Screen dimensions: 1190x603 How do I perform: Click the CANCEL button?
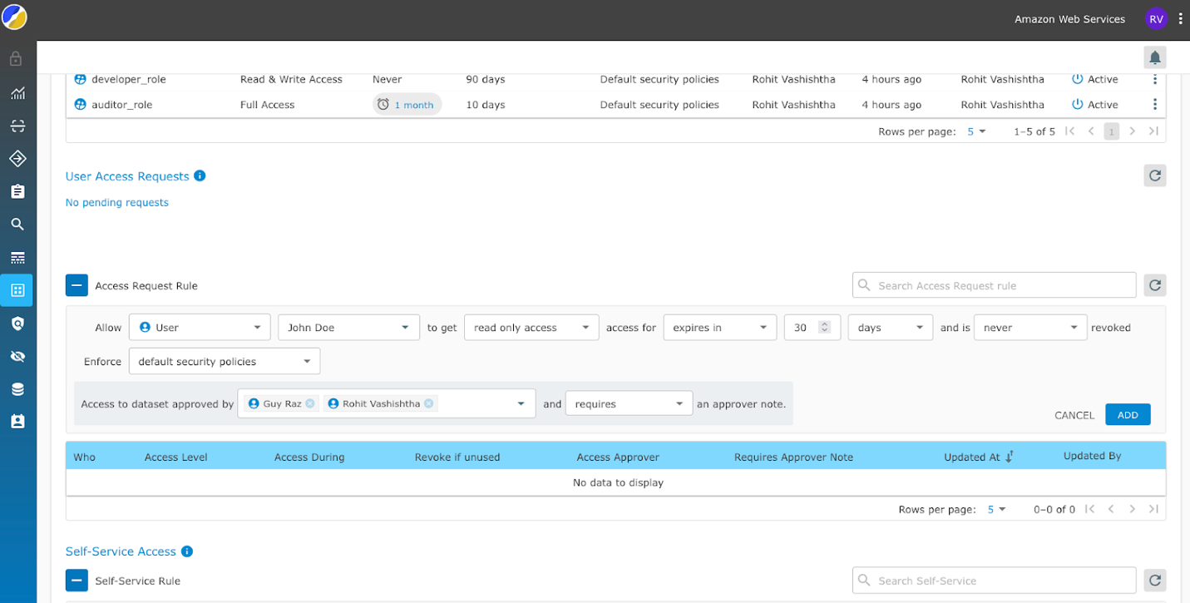1074,415
